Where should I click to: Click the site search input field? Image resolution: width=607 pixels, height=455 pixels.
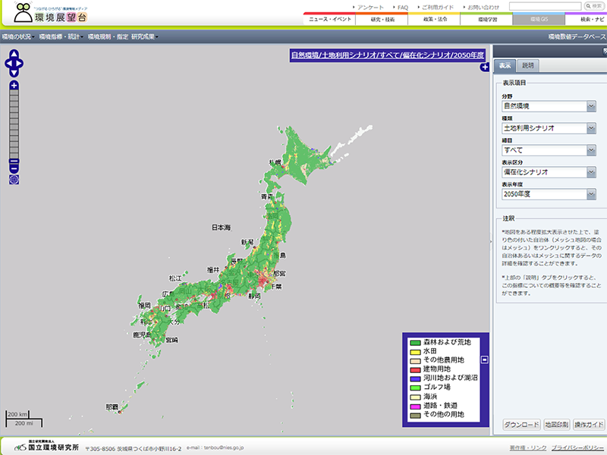pyautogui.click(x=545, y=6)
